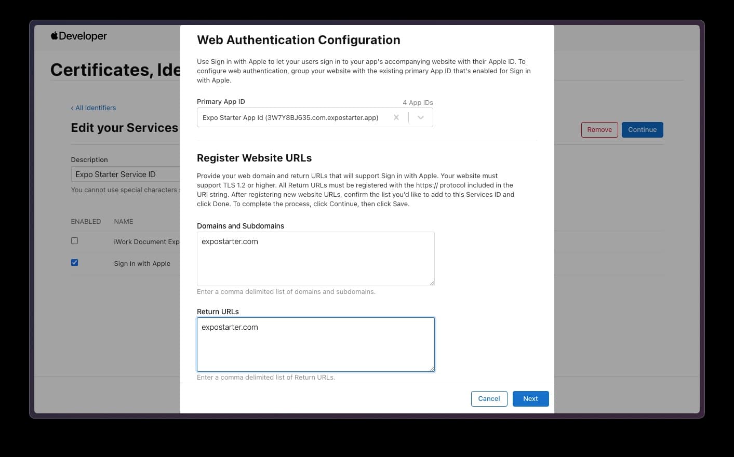Expand the Primary App ID dropdown arrow
The height and width of the screenshot is (457, 734).
(421, 118)
